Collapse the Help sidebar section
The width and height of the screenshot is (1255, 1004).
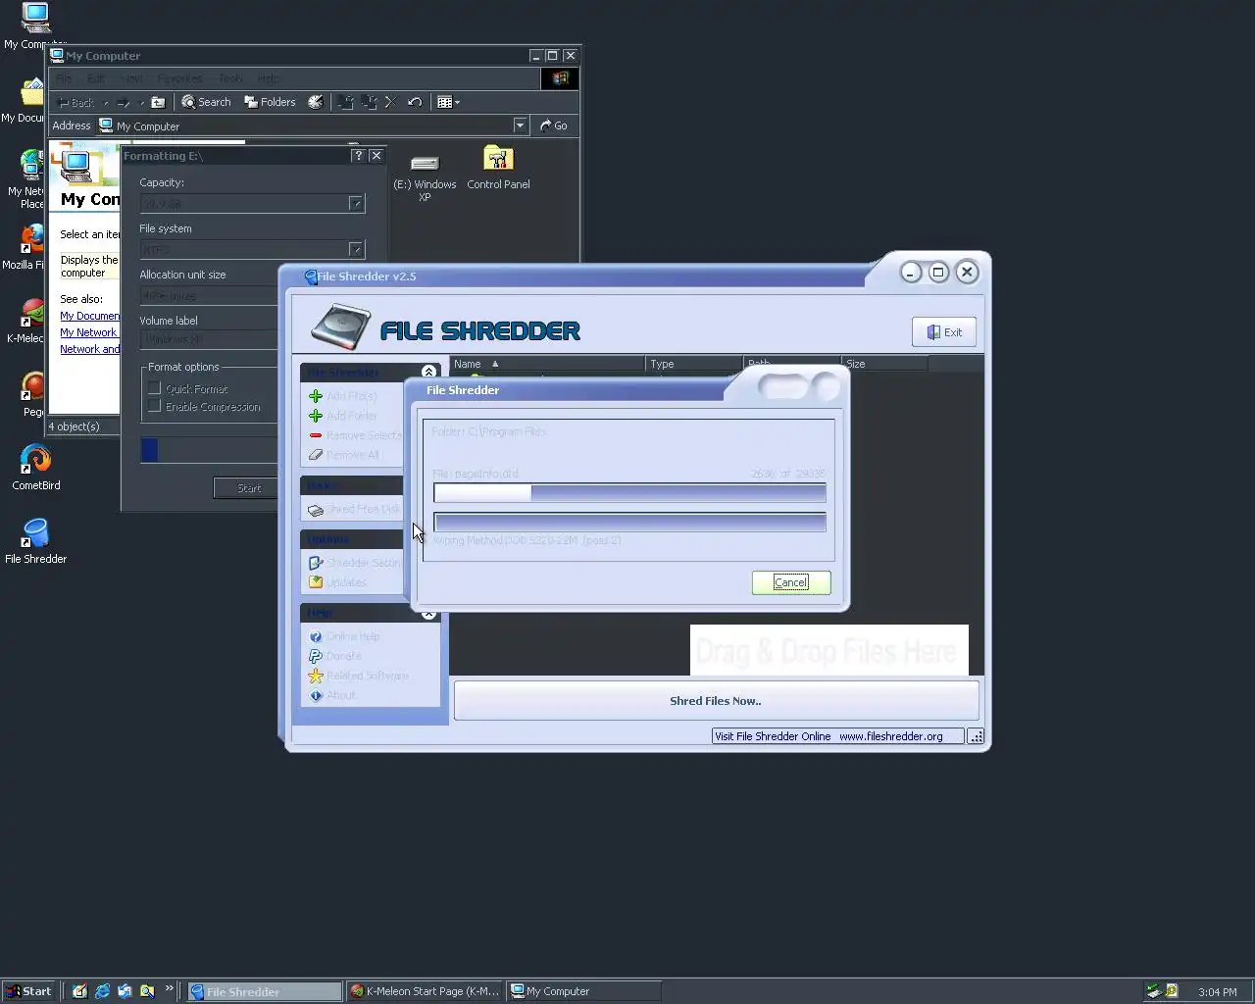(x=428, y=614)
